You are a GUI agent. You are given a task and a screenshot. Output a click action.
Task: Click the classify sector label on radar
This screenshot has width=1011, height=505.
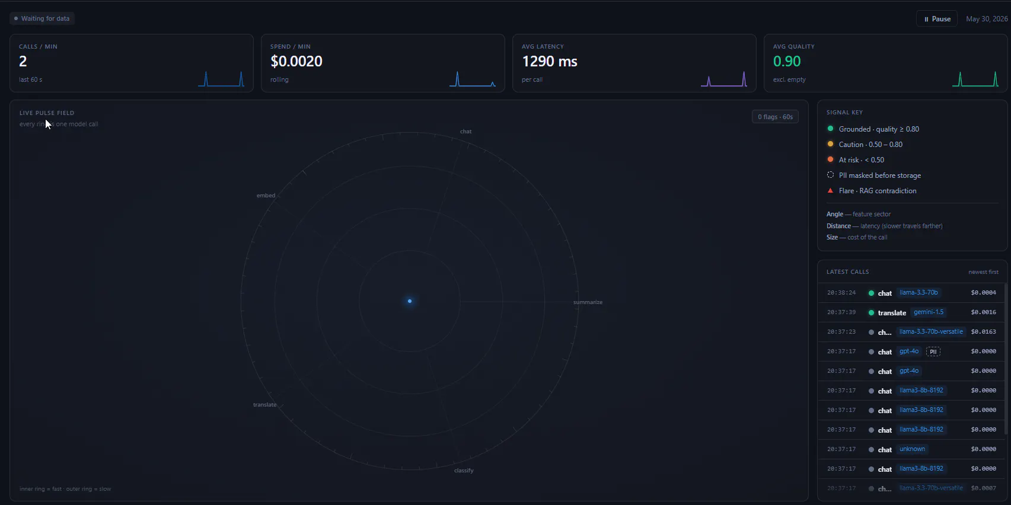pos(464,471)
